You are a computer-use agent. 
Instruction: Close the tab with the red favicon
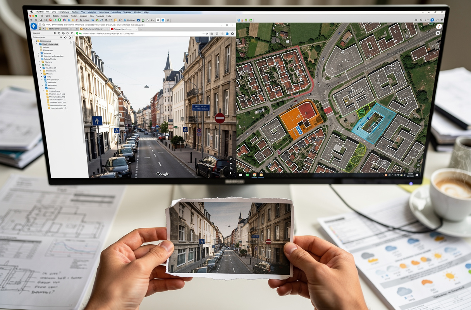(x=136, y=29)
